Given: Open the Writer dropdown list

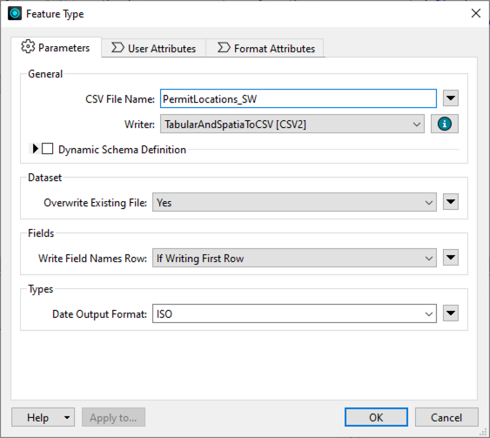Looking at the screenshot, I should pos(292,125).
